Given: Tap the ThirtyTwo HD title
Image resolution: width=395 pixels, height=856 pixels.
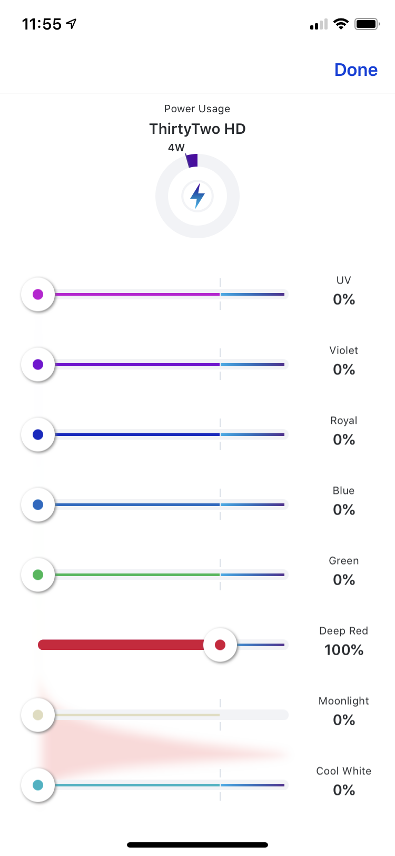Looking at the screenshot, I should pyautogui.click(x=197, y=129).
